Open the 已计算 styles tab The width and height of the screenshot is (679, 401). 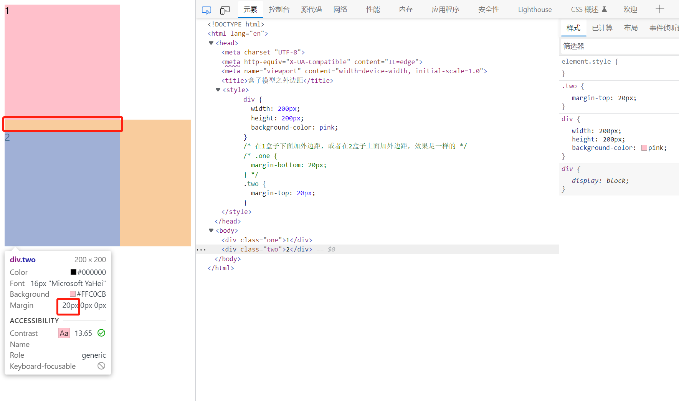[602, 28]
